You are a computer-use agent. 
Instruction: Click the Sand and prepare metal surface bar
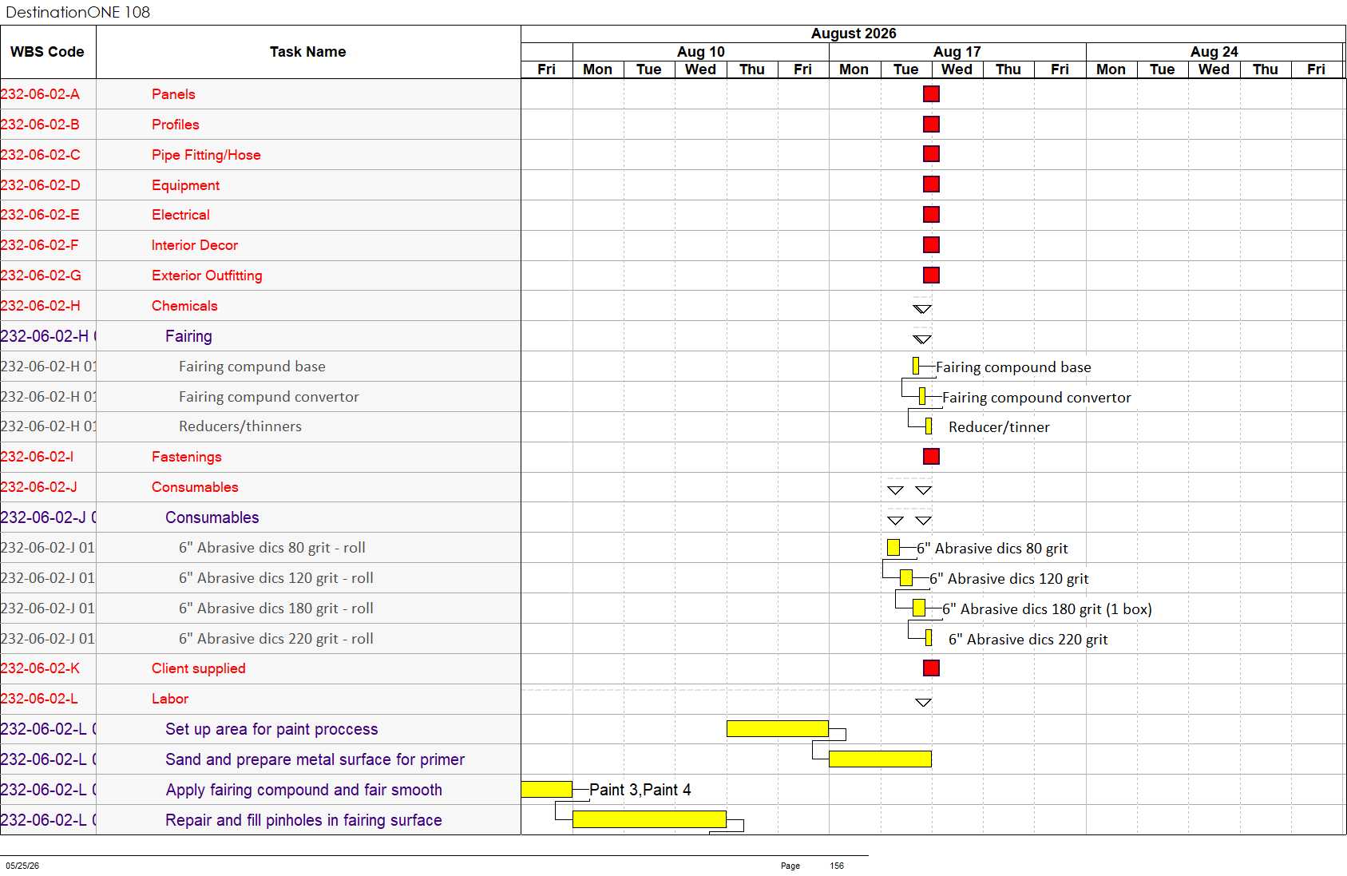880,759
